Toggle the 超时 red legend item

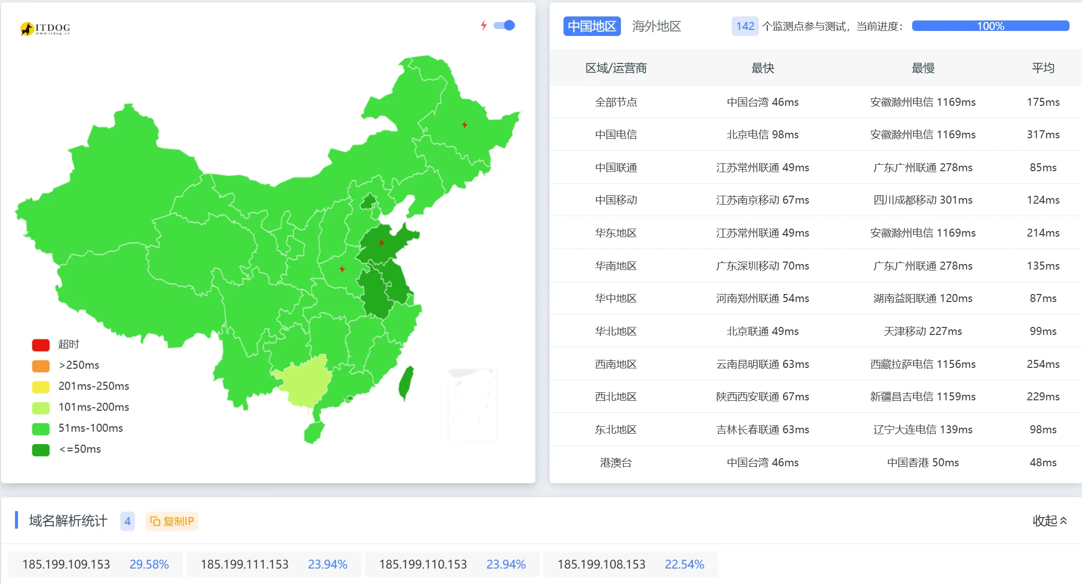(41, 344)
